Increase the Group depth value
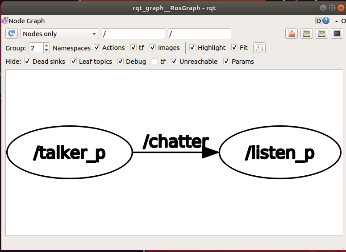The width and height of the screenshot is (346, 252). coord(46,45)
